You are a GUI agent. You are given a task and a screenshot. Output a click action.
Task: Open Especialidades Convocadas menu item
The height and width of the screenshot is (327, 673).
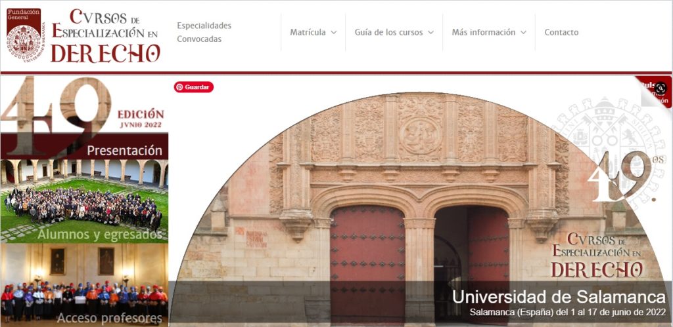point(204,32)
